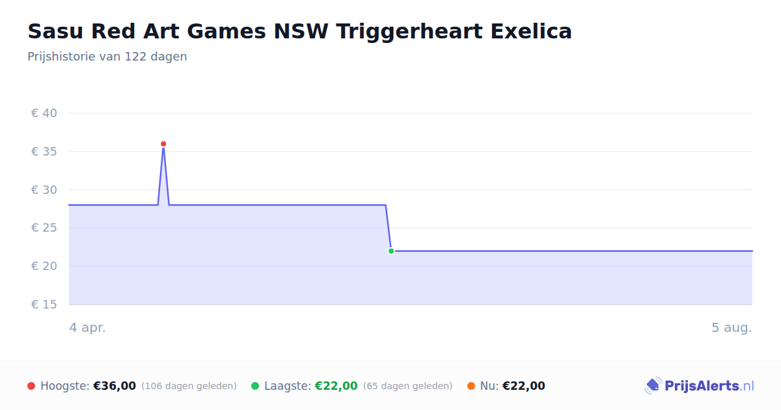Select the Hoogste €36,00 price value
The width and height of the screenshot is (781, 410).
pyautogui.click(x=115, y=386)
